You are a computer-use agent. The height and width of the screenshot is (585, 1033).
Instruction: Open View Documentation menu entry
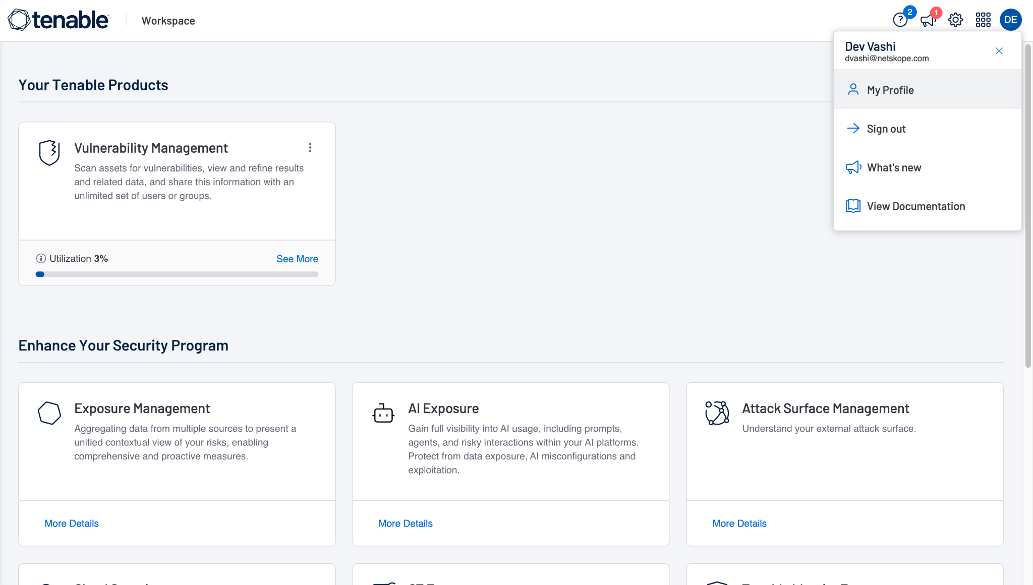tap(928, 206)
